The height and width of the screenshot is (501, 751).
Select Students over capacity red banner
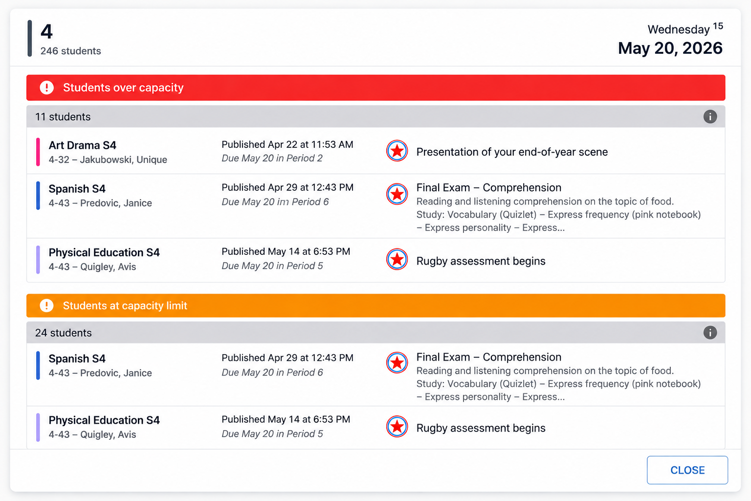coord(375,88)
